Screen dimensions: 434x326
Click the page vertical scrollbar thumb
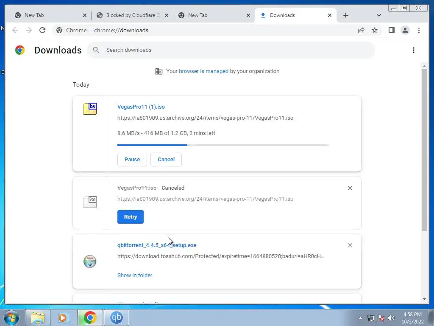point(424,150)
